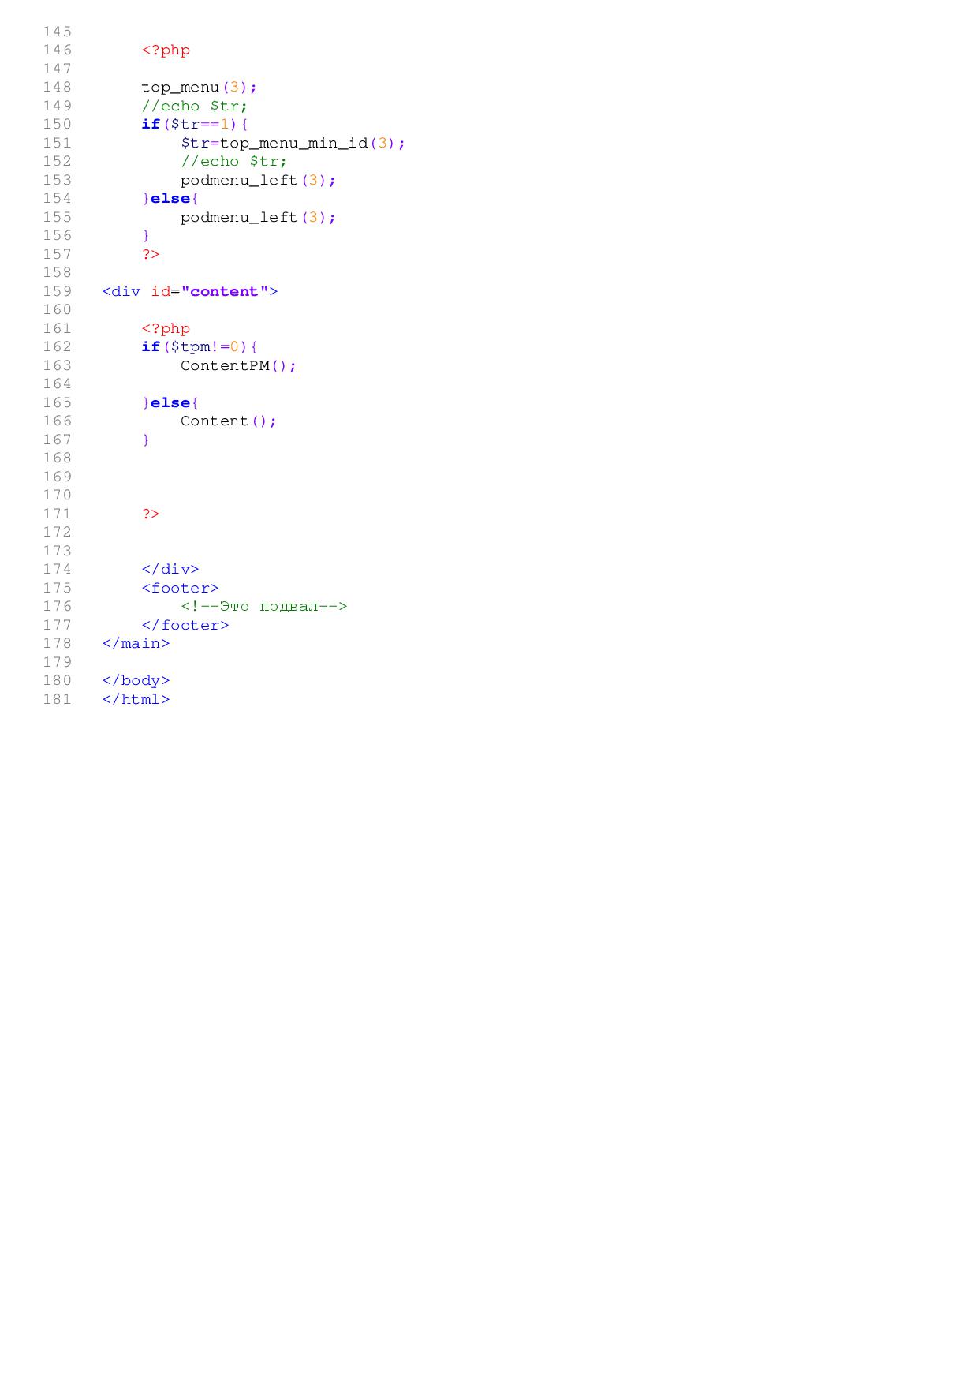The image size is (978, 1384).
Task: Click podmenu_left(3) on line 155
Action: click(x=257, y=217)
